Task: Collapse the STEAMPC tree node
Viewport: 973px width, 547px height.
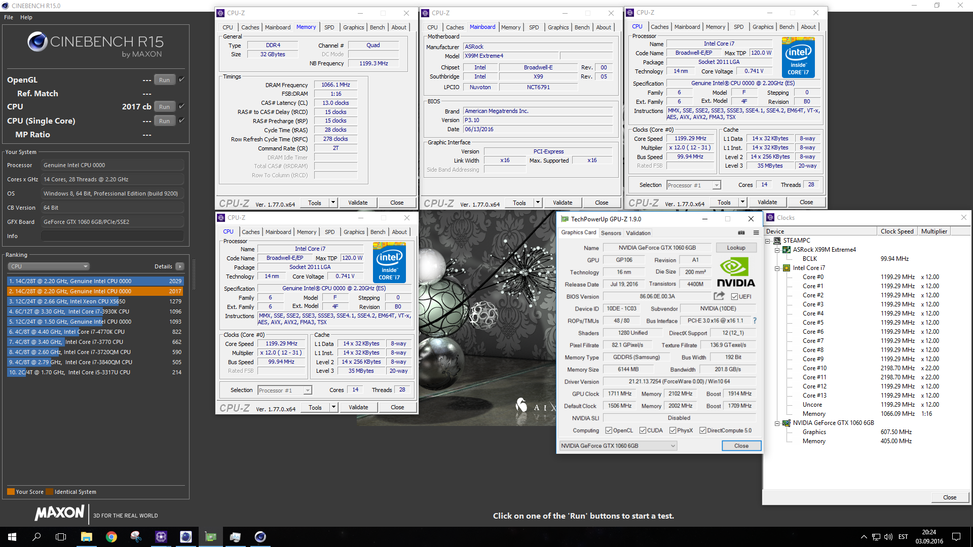Action: [767, 241]
